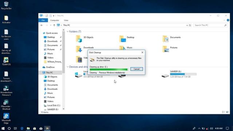
Task: Collapse the Folders (7) group
Action: (68, 32)
